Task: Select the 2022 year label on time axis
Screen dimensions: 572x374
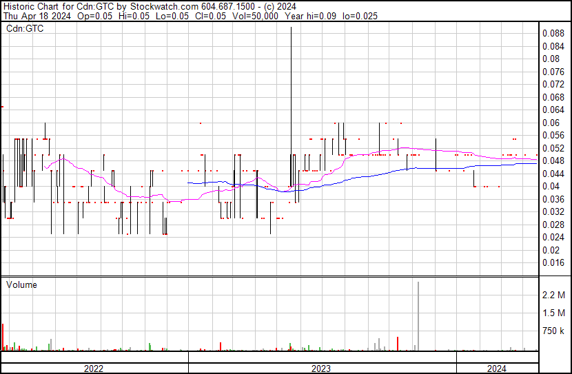Action: pyautogui.click(x=94, y=368)
